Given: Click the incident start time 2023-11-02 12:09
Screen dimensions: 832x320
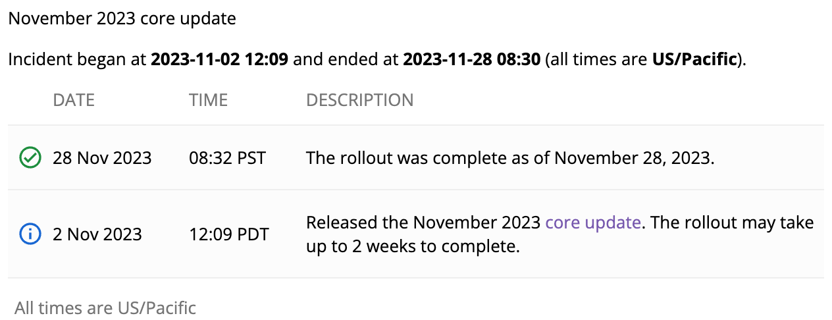Looking at the screenshot, I should (x=219, y=60).
